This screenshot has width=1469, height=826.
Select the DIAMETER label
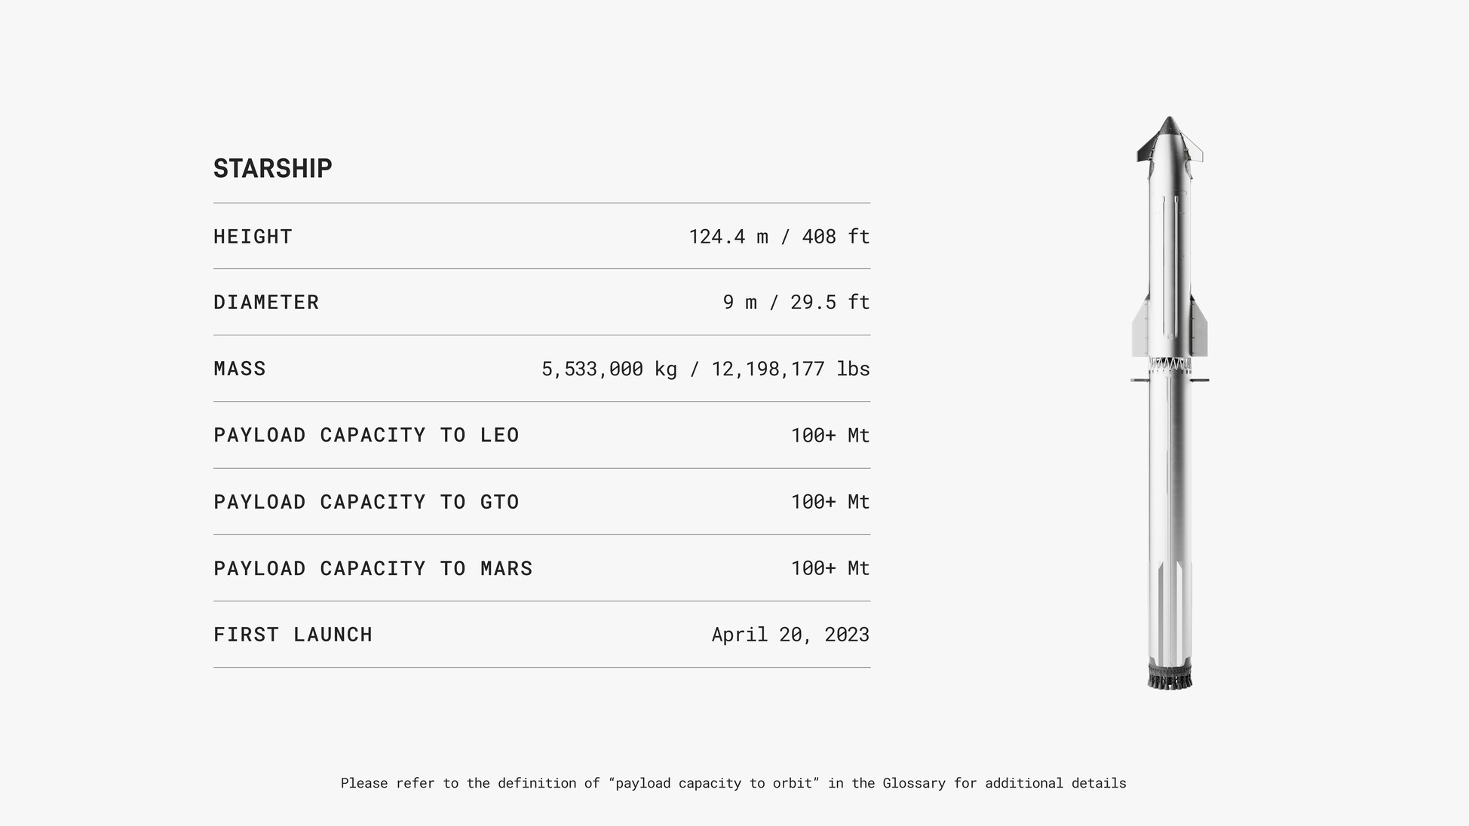coord(266,302)
